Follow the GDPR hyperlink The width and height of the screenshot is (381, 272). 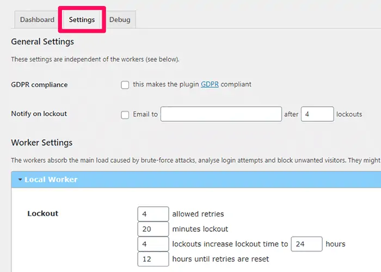[210, 84]
